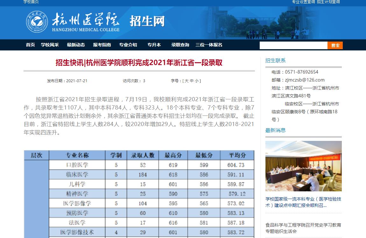Click average score 579.12 for 精神医学
This screenshot has width=366, height=238.
pyautogui.click(x=237, y=194)
